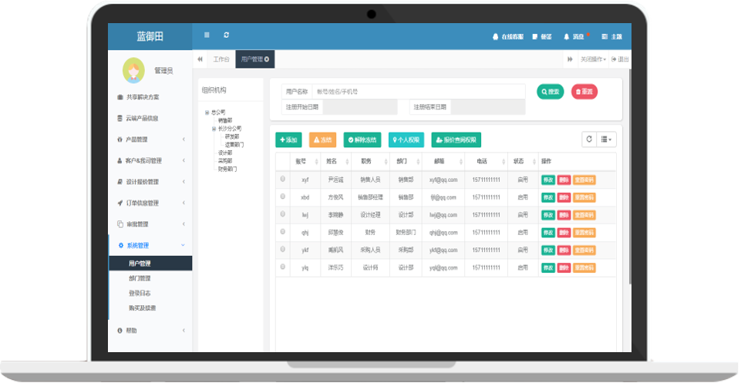Image resolution: width=741 pixels, height=383 pixels.
Task: Select the radio button for user lwj
Action: 282,214
